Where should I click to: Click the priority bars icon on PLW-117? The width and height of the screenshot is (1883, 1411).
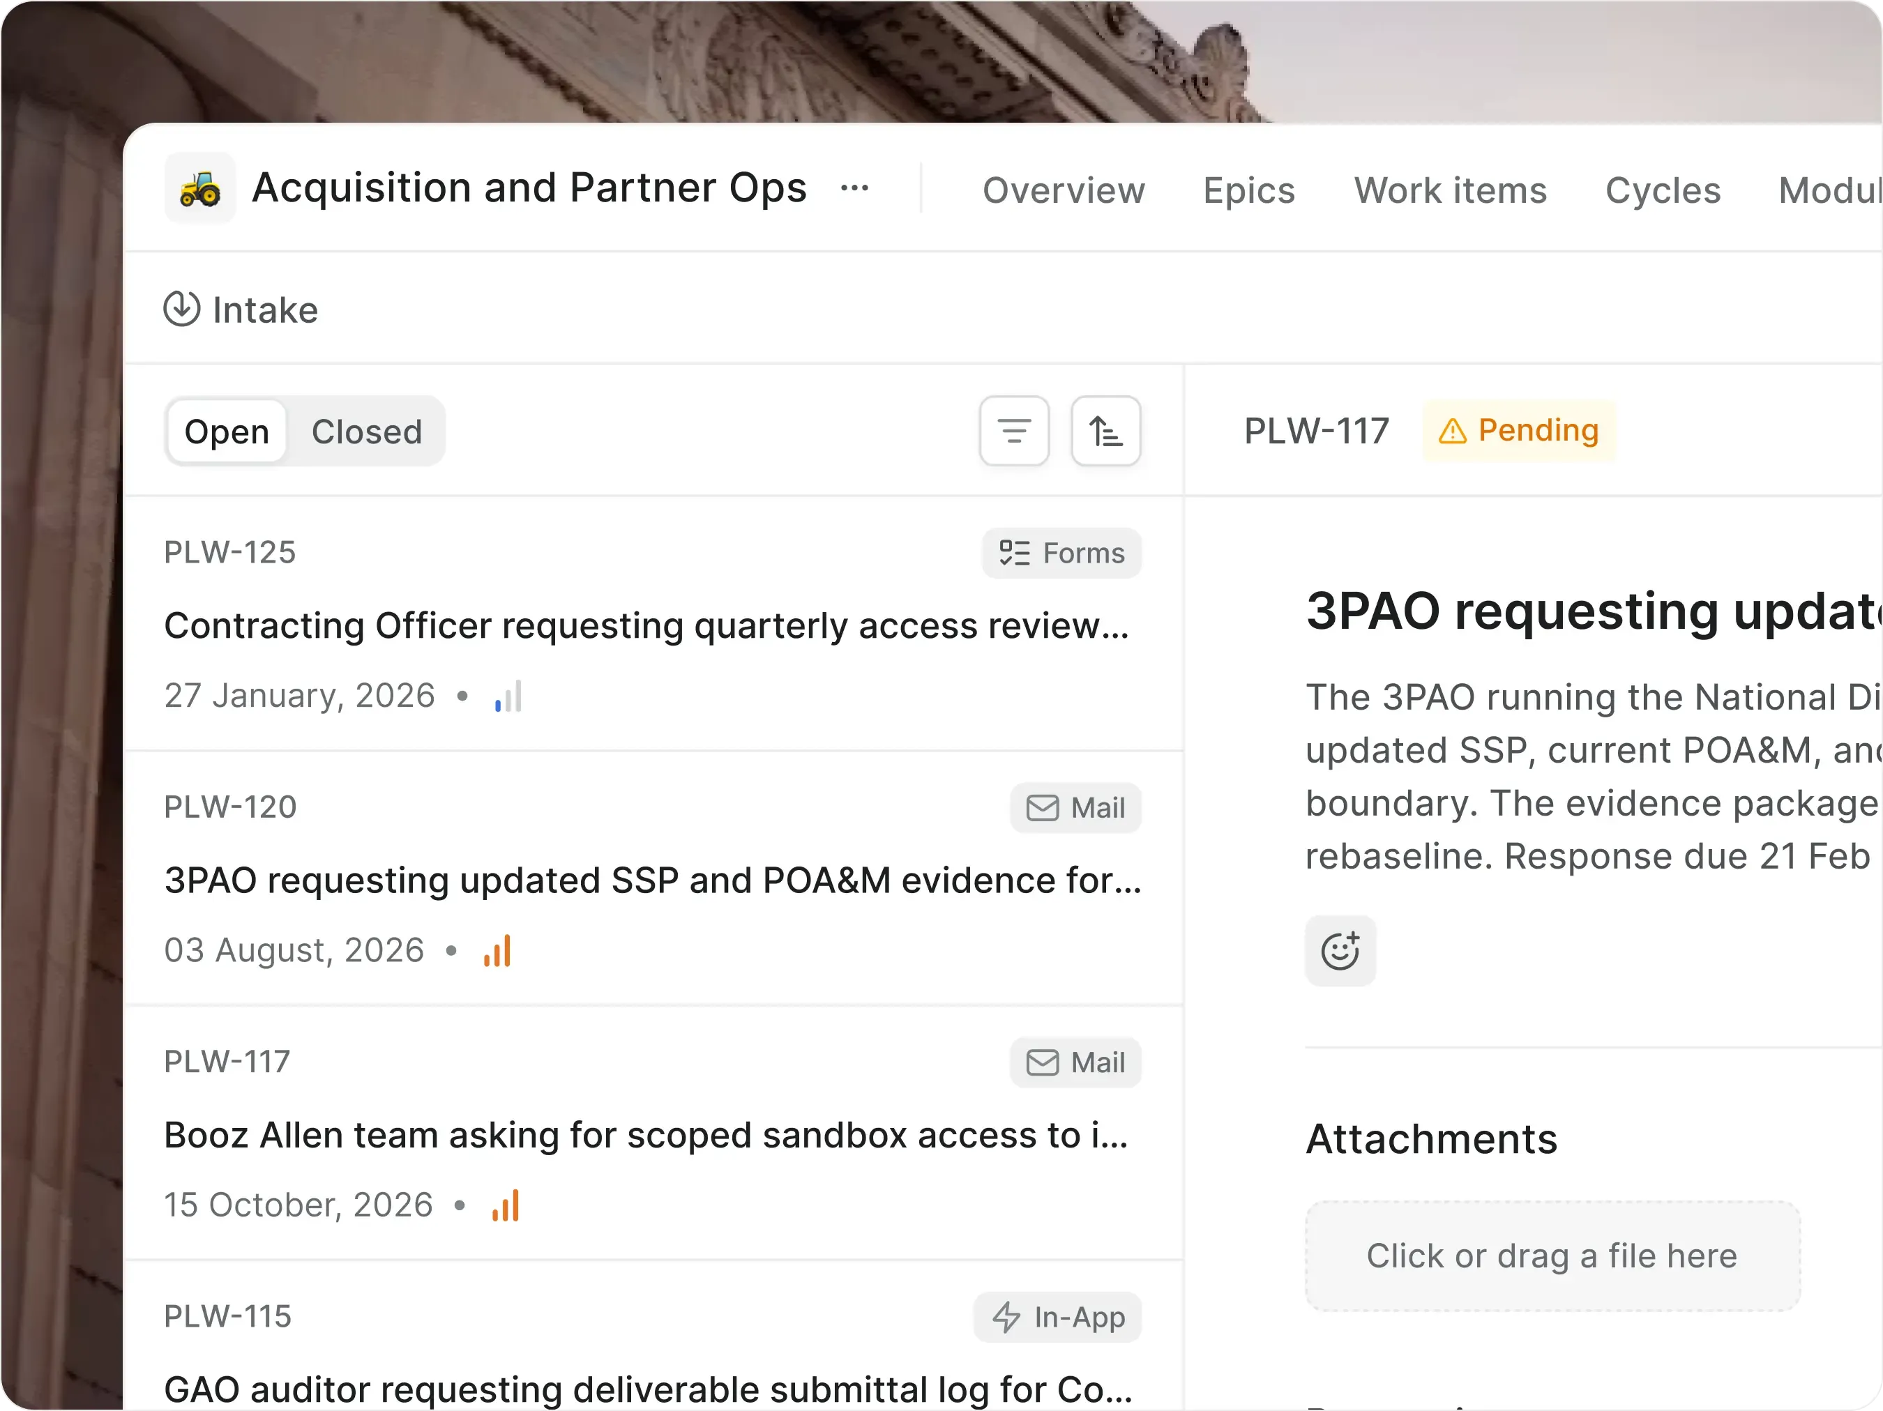(x=506, y=1205)
